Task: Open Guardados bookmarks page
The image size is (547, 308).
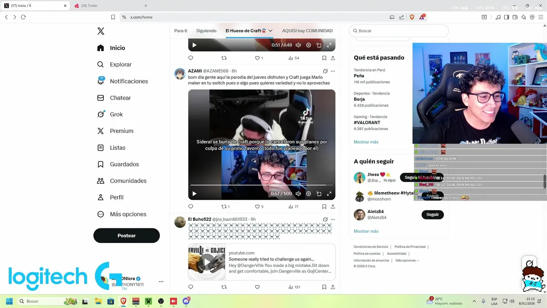Action: (x=118, y=164)
